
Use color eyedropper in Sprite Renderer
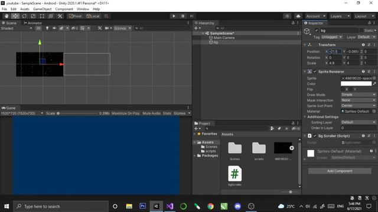tap(374, 84)
